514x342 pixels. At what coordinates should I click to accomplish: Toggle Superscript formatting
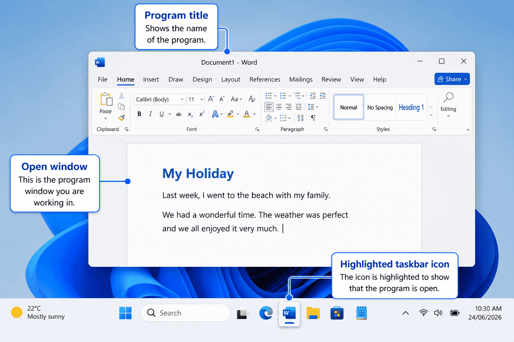tap(201, 114)
